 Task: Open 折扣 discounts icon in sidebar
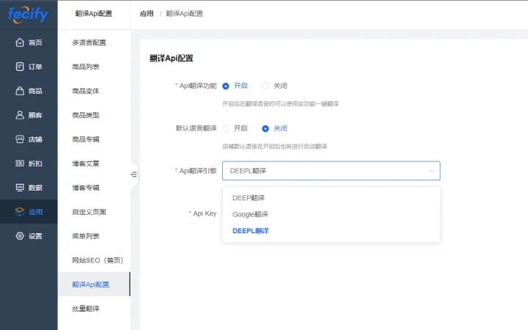20,164
